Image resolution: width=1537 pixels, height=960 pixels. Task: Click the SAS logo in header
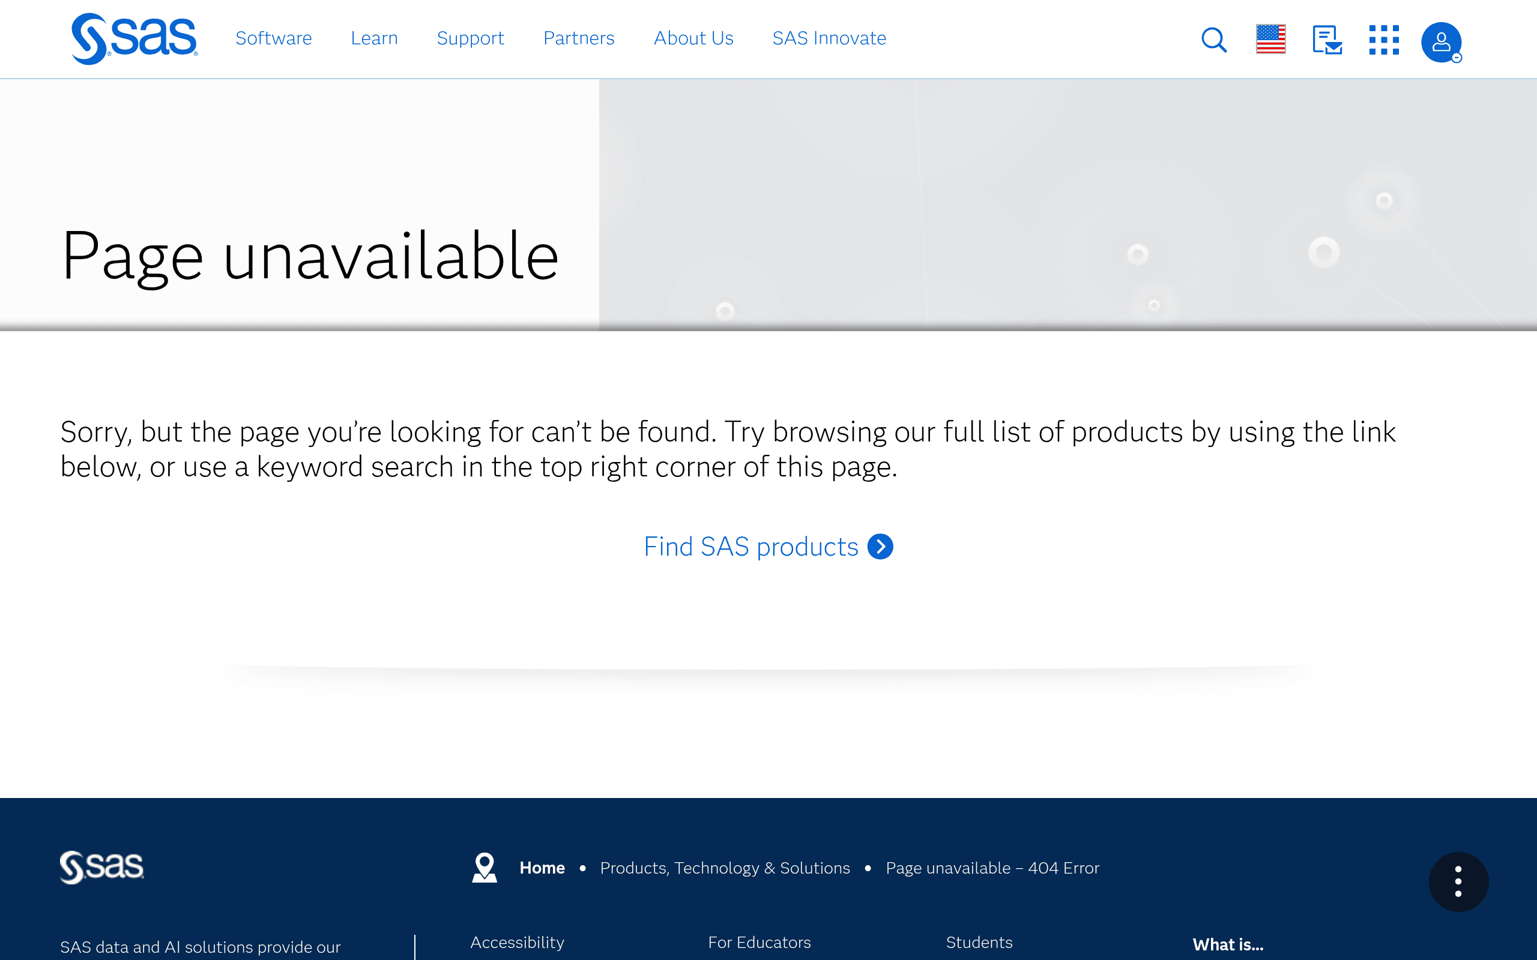134,39
